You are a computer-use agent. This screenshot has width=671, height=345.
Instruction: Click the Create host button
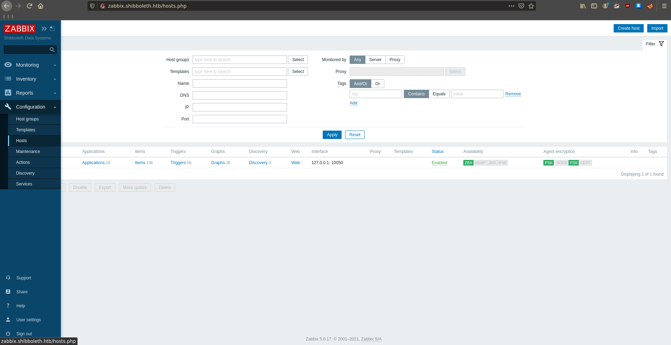point(628,28)
